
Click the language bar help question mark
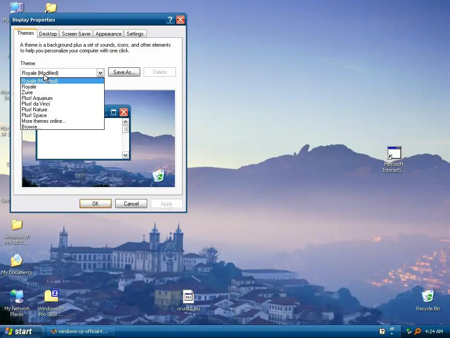click(x=382, y=331)
